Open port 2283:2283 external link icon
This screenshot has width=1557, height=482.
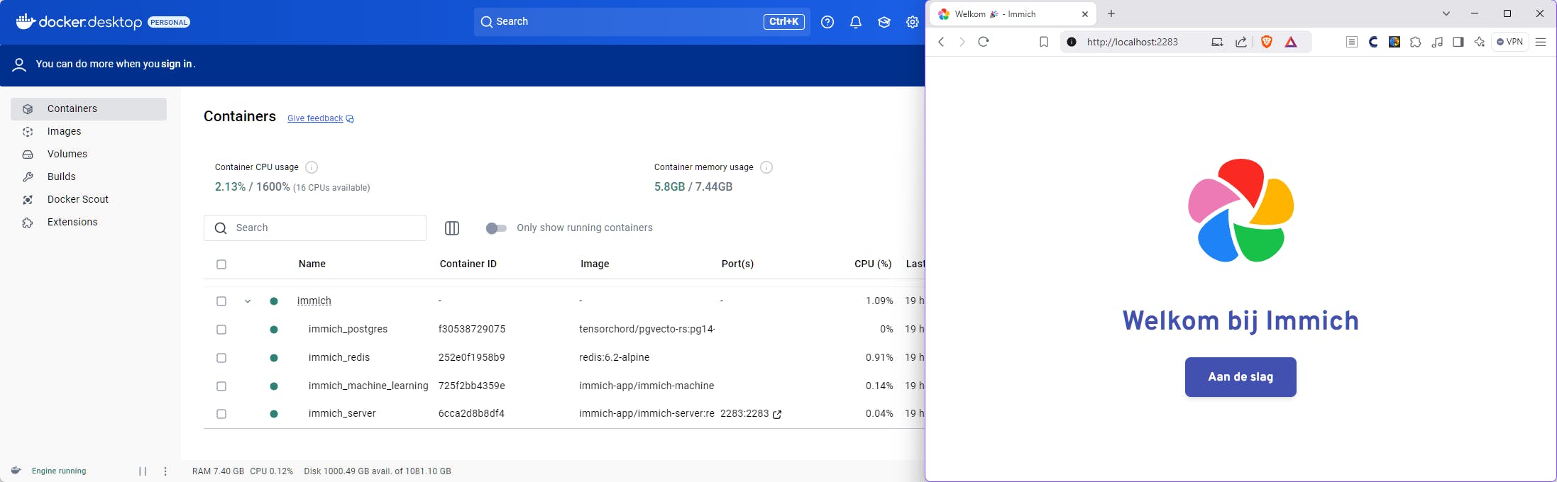click(777, 415)
